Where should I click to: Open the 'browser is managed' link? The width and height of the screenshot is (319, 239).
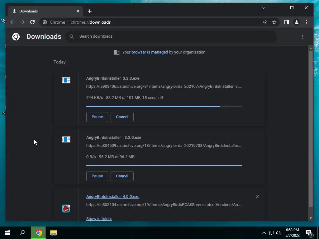point(150,52)
